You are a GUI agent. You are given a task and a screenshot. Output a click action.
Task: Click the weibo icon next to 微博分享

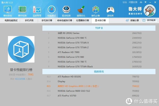(127, 20)
